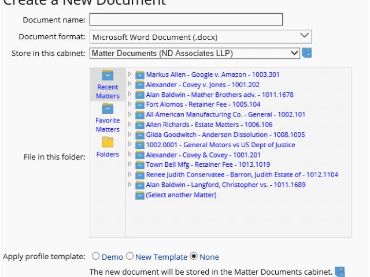Switch to the Folders tab label
Viewport: 370px width, 277px height.
pyautogui.click(x=108, y=154)
